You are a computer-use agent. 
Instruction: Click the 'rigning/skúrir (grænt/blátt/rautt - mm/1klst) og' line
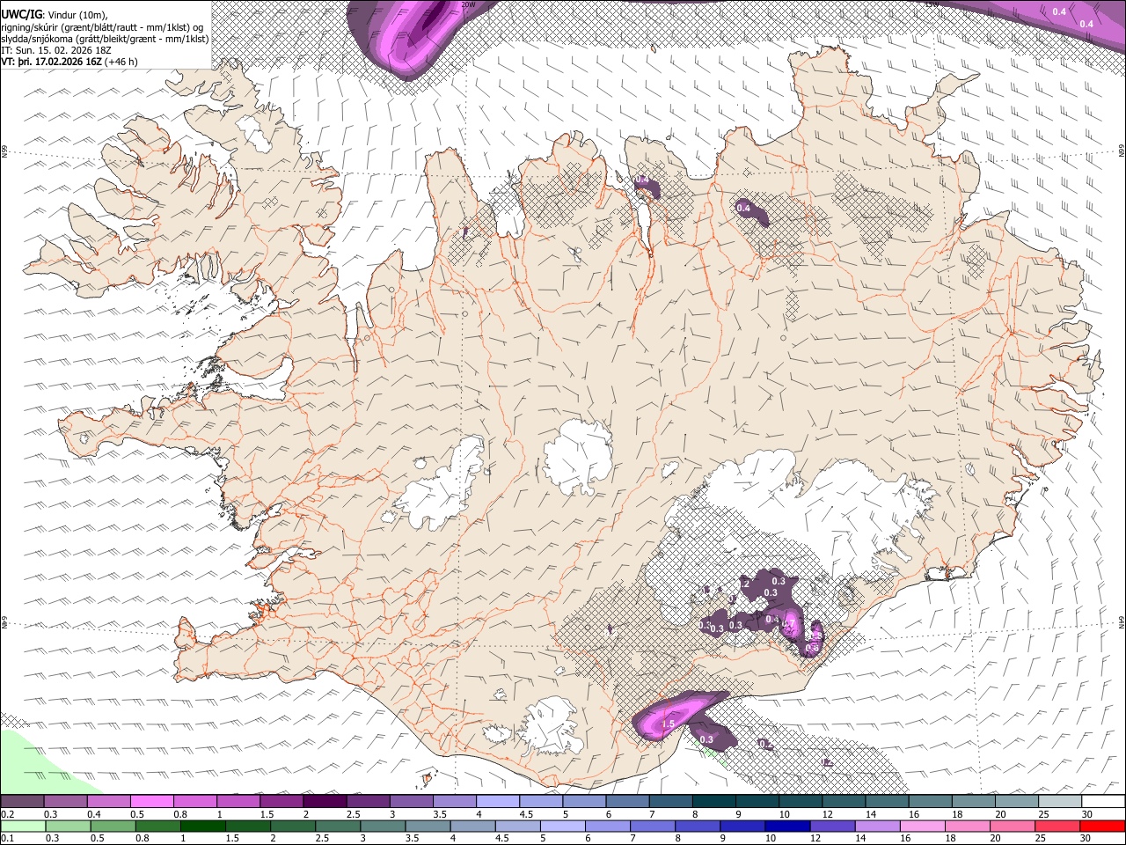pyautogui.click(x=102, y=26)
